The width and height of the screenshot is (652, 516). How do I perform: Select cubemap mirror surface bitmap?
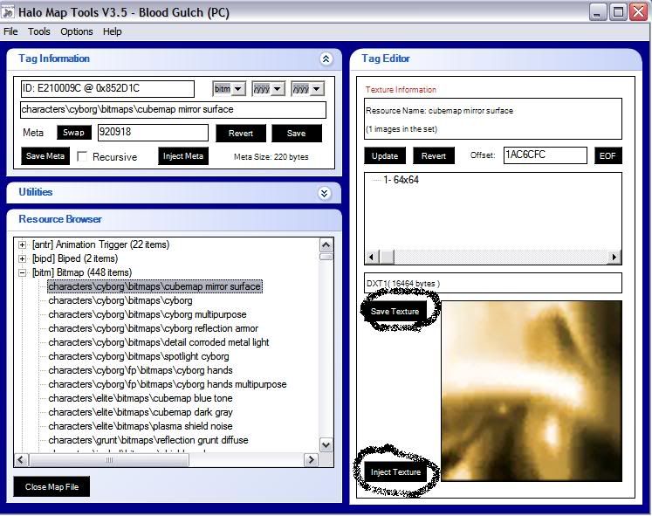154,286
